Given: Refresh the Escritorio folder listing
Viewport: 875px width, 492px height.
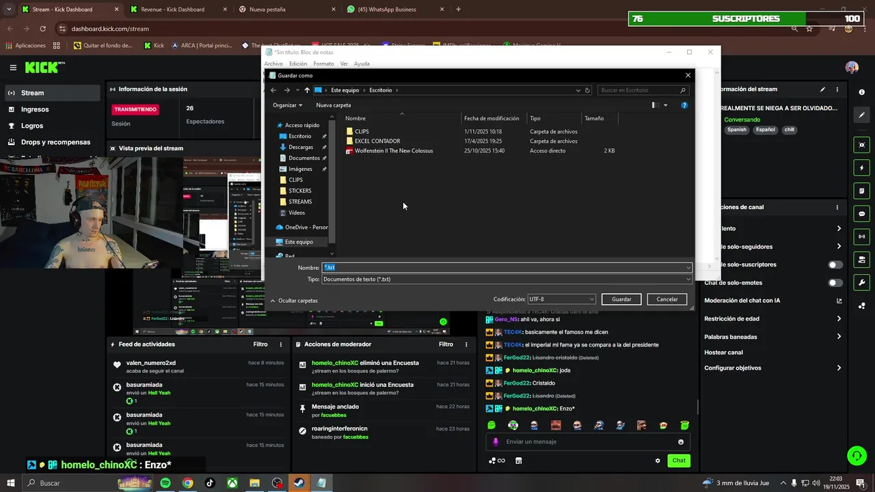Looking at the screenshot, I should click(x=587, y=90).
